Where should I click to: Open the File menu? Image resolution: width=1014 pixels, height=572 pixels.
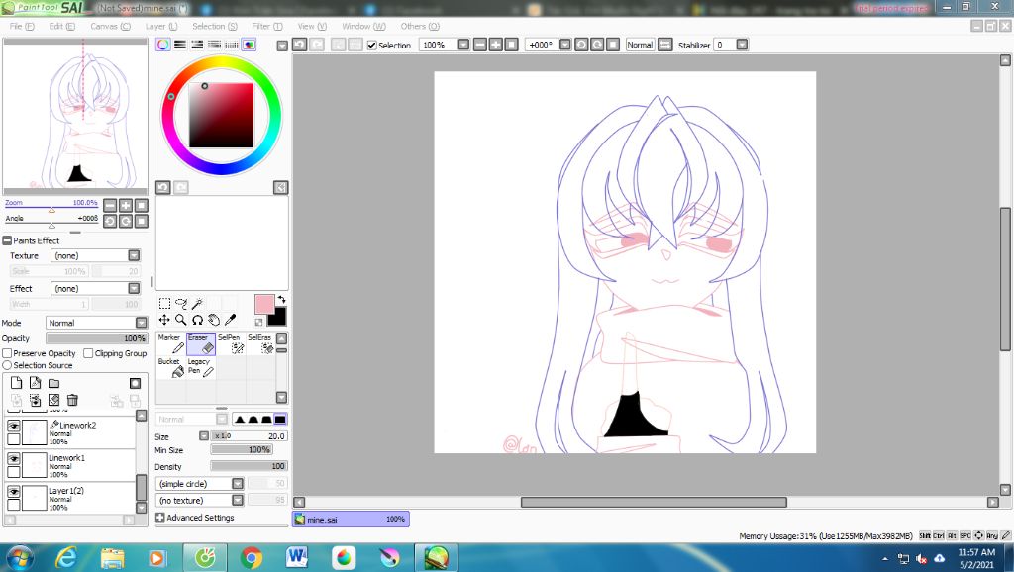(22, 26)
